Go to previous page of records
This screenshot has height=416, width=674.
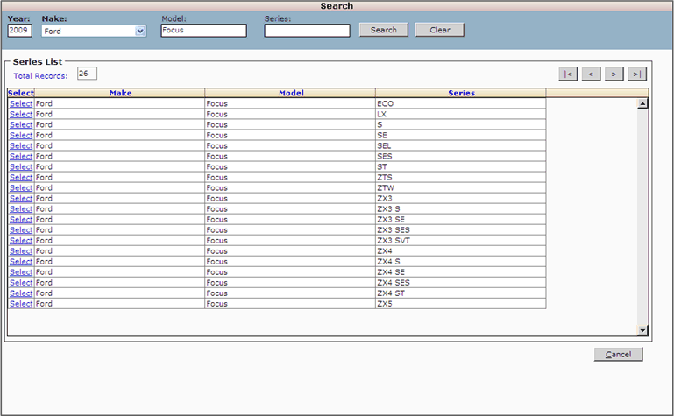(x=591, y=74)
